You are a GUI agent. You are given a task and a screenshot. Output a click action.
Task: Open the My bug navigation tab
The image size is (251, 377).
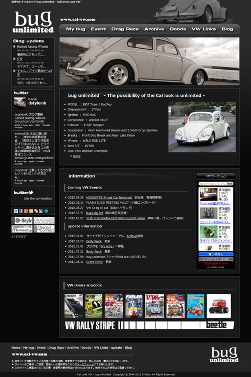pyautogui.click(x=76, y=29)
